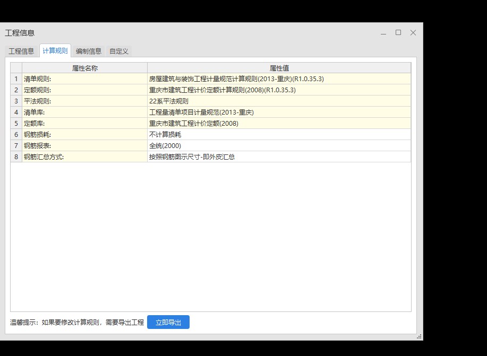Select the 钢筋报表 property name cell
This screenshot has width=487, height=356.
click(85, 146)
